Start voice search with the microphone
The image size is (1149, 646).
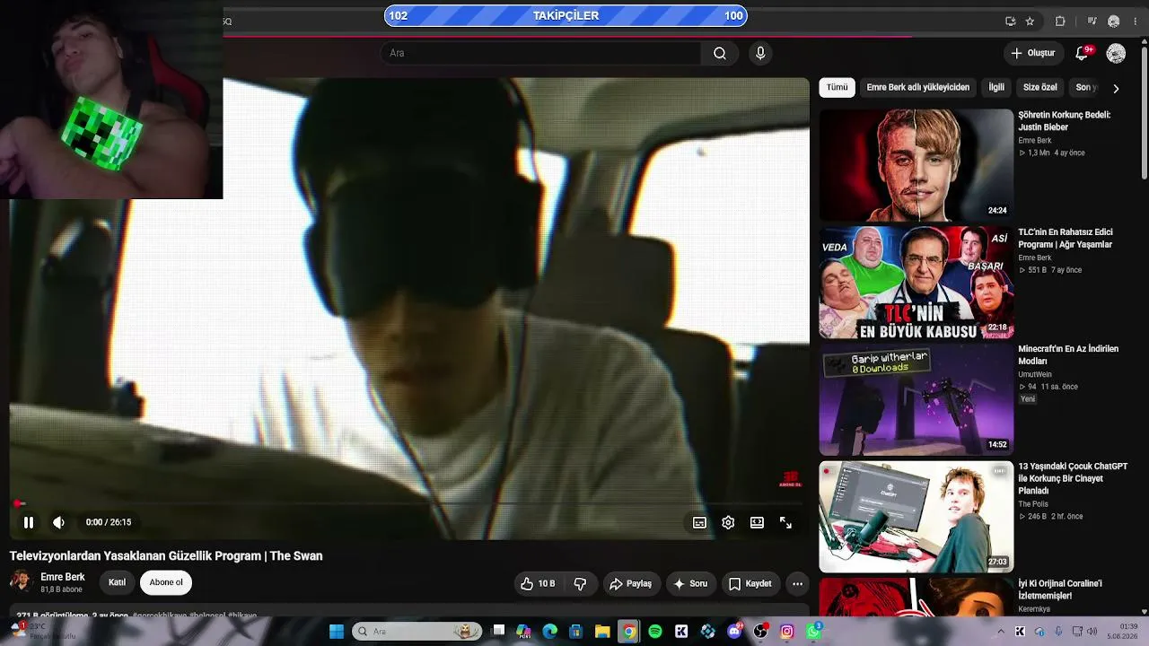coord(760,53)
